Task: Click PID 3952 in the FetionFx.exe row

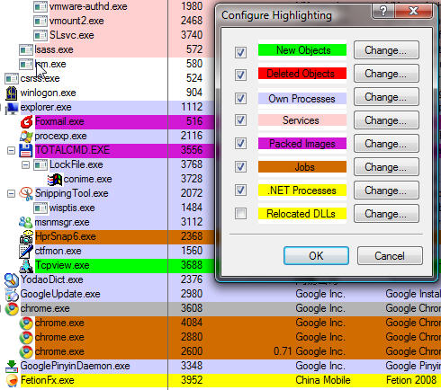Action: tap(192, 380)
